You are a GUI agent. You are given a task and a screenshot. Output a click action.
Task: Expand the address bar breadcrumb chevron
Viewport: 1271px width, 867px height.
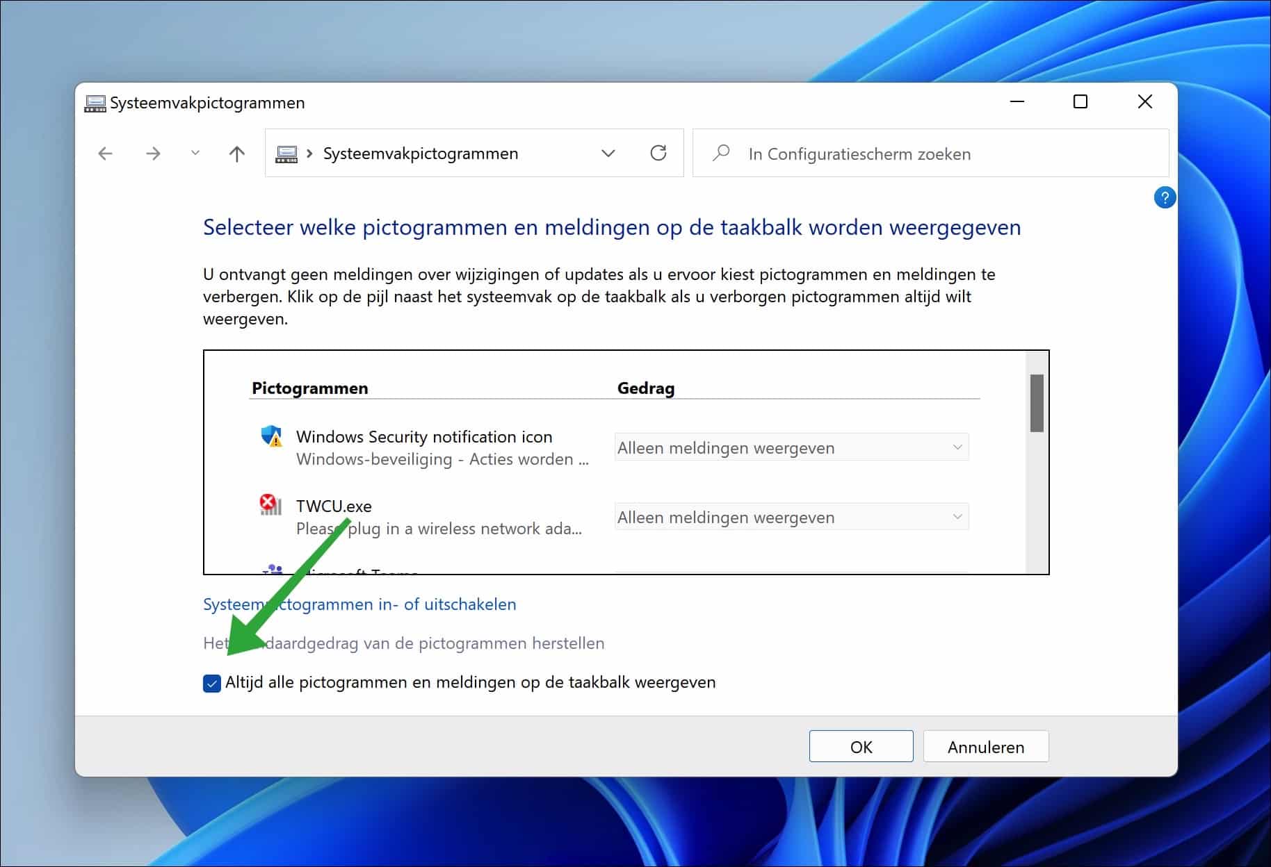(x=608, y=153)
